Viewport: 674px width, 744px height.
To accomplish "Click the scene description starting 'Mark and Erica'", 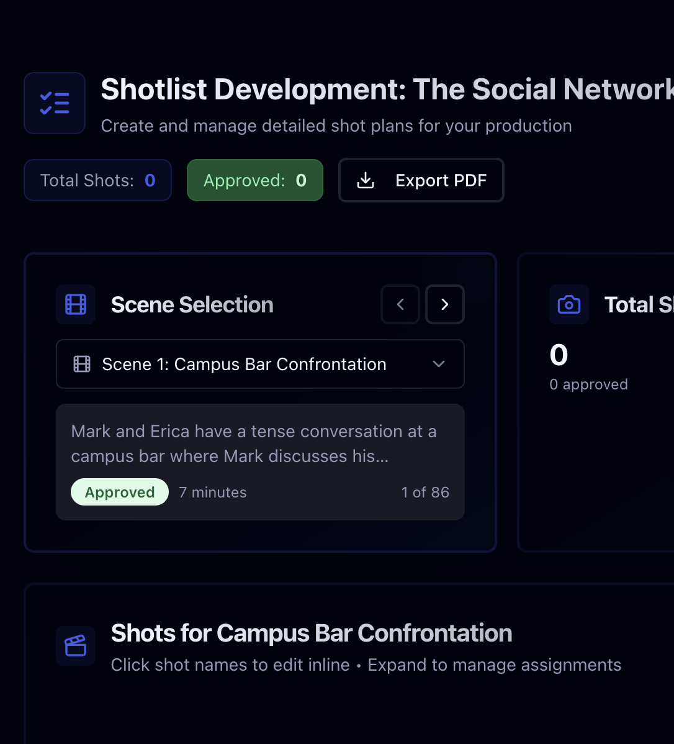I will click(x=254, y=443).
